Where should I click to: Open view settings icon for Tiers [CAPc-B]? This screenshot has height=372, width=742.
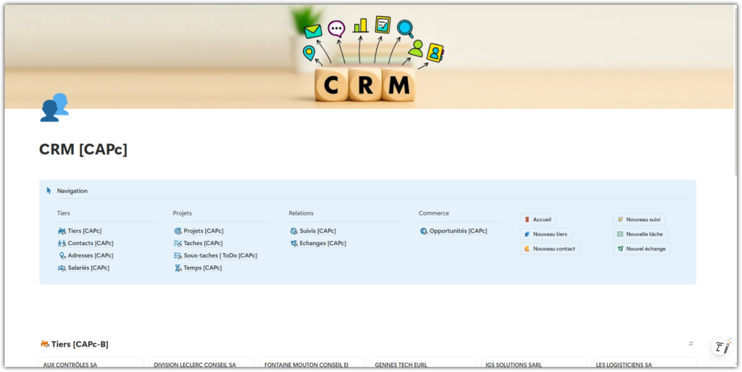coord(691,344)
